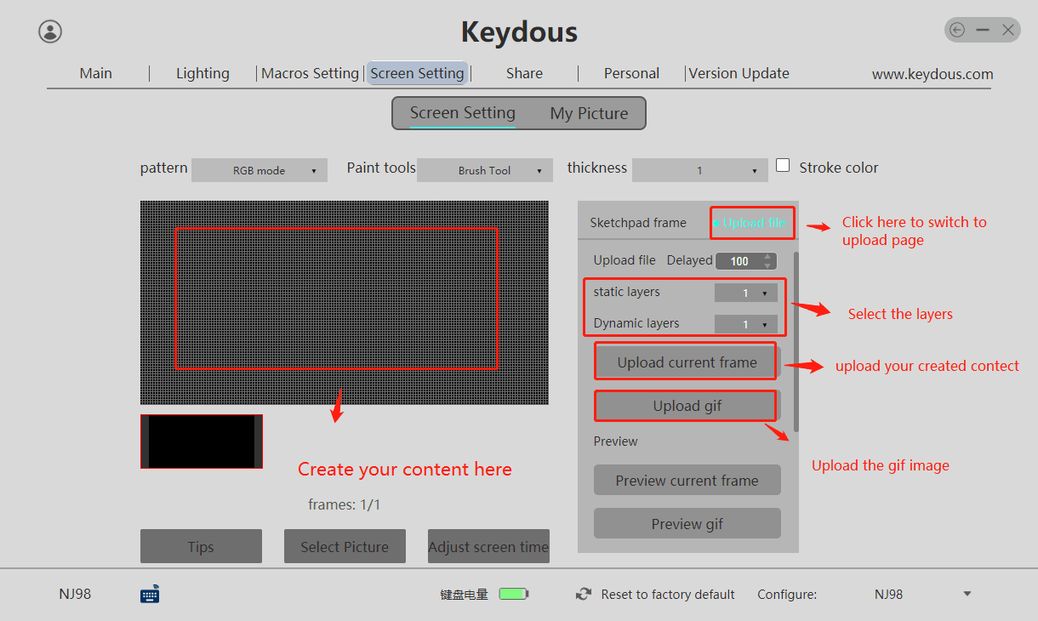Image resolution: width=1038 pixels, height=621 pixels.
Task: Click the back arrow icon in title bar
Action: pyautogui.click(x=957, y=31)
